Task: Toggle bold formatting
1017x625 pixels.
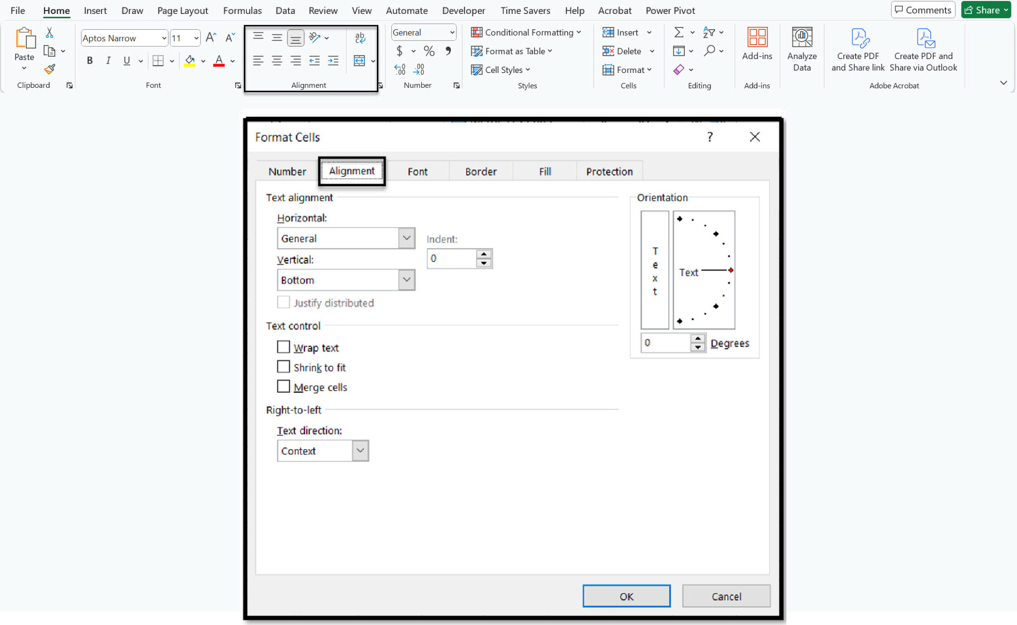Action: coord(89,61)
